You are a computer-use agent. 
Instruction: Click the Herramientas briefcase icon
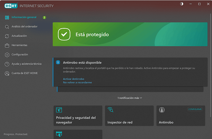(x=7, y=45)
